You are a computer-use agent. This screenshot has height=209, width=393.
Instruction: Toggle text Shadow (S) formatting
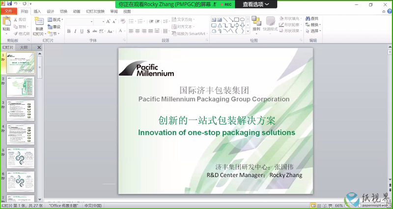[x=88, y=31]
